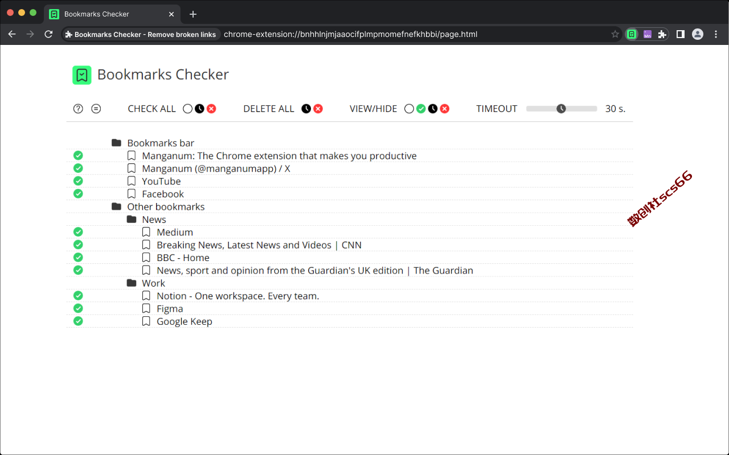Open the YouTube bookmark link
The height and width of the screenshot is (455, 729).
(161, 181)
